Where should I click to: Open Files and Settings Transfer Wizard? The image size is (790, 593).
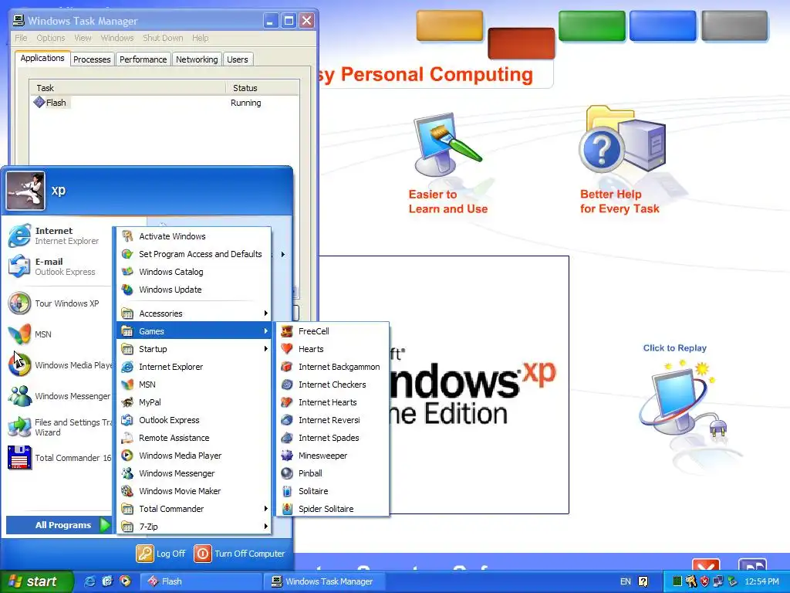click(58, 427)
